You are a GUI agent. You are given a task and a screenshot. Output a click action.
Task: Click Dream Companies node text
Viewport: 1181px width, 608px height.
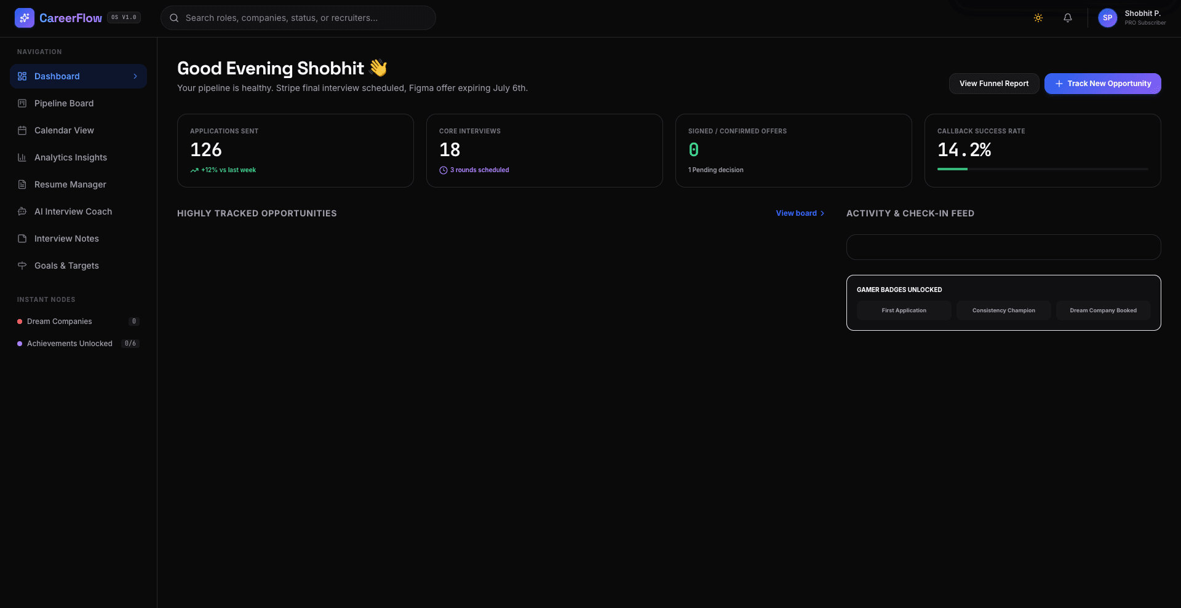click(60, 322)
